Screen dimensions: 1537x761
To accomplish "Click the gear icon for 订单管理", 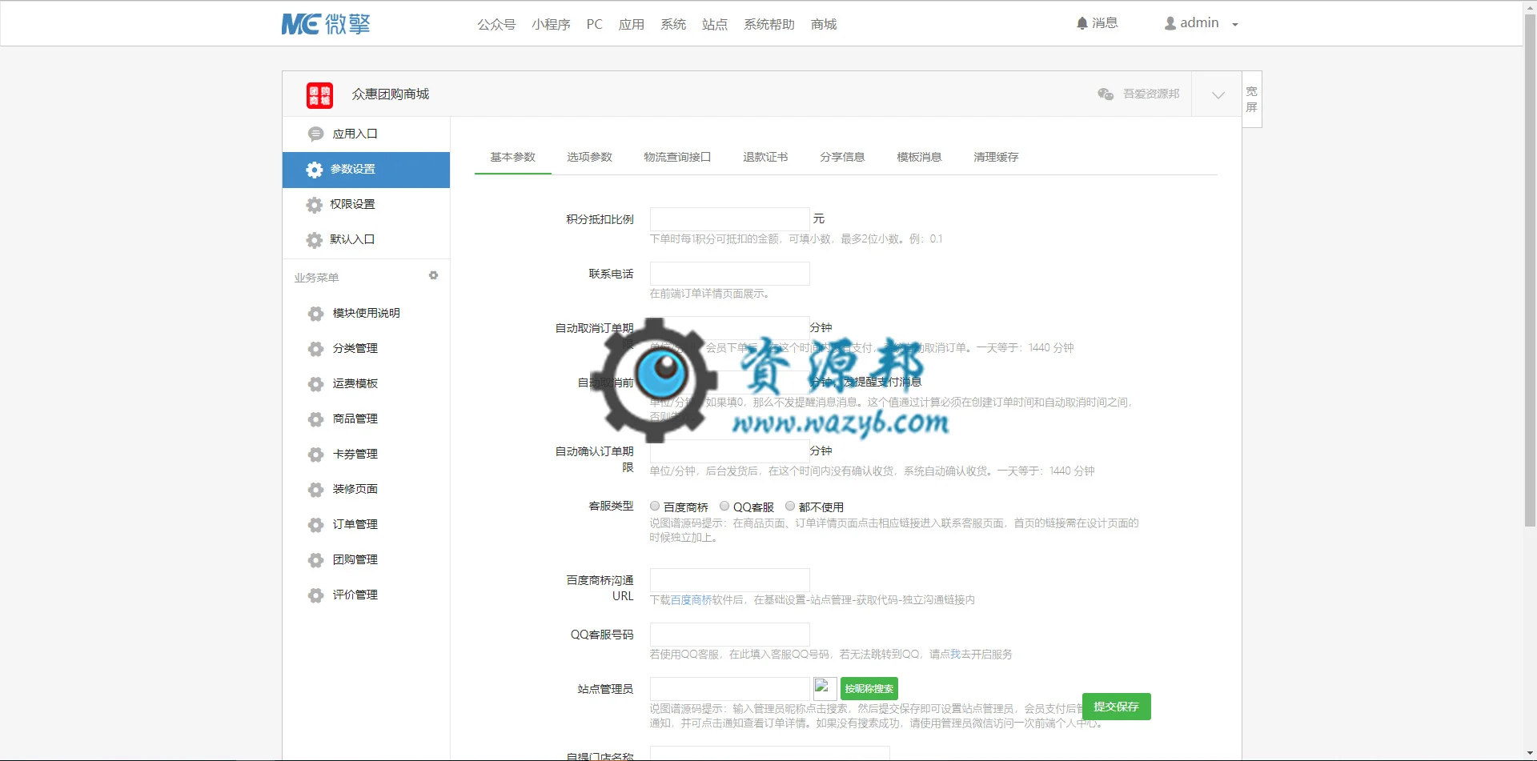I will coord(316,525).
